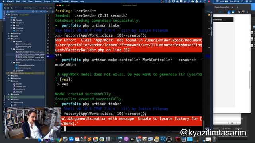
Task: Open Apple TV from the dock
Action: pyautogui.click(x=132, y=139)
